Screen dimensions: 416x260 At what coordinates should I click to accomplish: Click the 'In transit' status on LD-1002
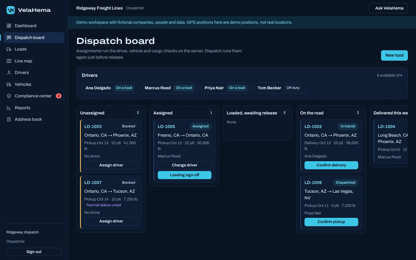pos(348,126)
